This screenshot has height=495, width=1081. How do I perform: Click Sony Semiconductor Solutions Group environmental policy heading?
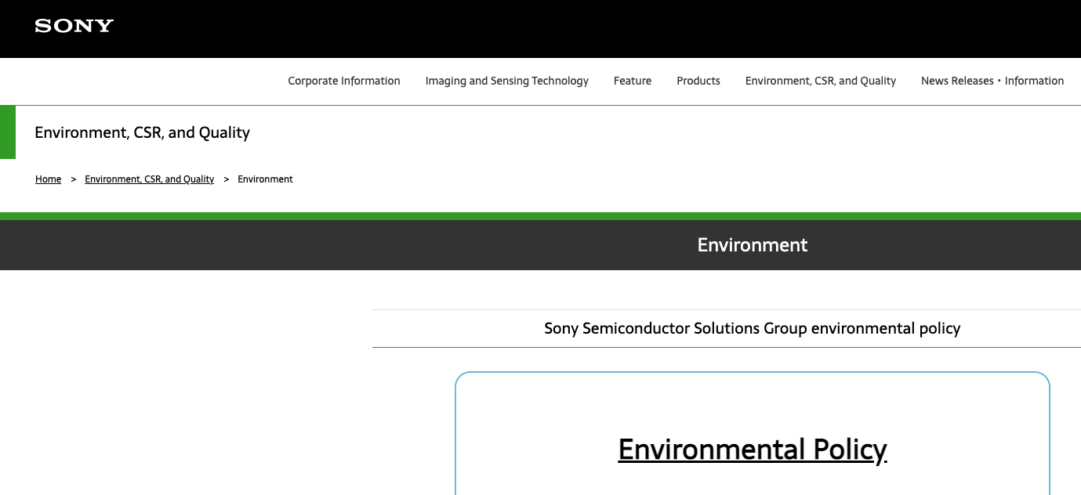click(x=753, y=328)
